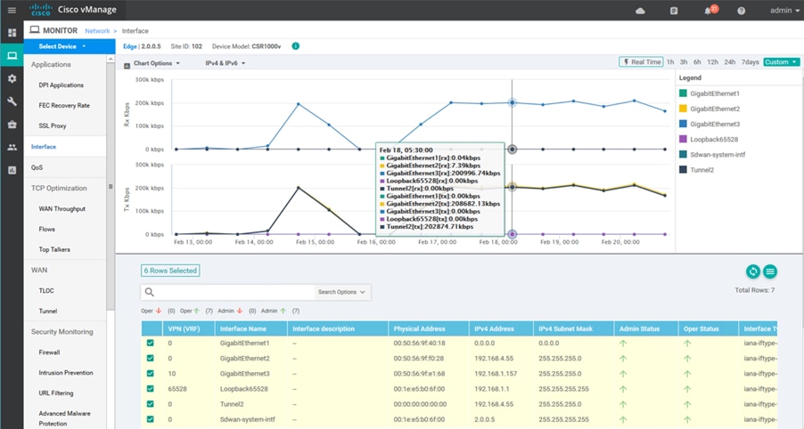Screen dimensions: 804x429
Task: Refresh the interface table
Action: [x=752, y=271]
